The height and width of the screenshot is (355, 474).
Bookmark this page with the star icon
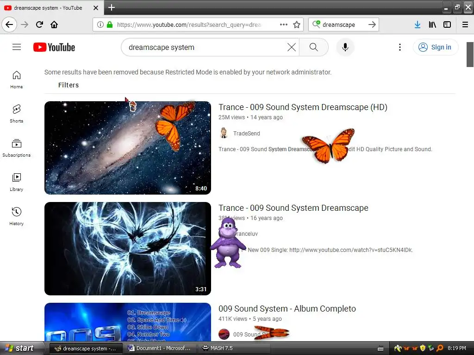point(297,24)
